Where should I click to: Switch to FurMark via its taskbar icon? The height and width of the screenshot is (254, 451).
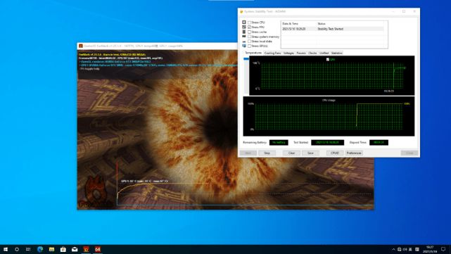[86, 249]
